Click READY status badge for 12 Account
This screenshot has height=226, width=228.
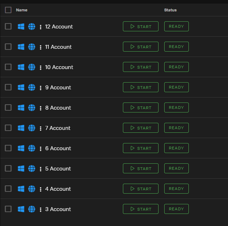point(177,26)
